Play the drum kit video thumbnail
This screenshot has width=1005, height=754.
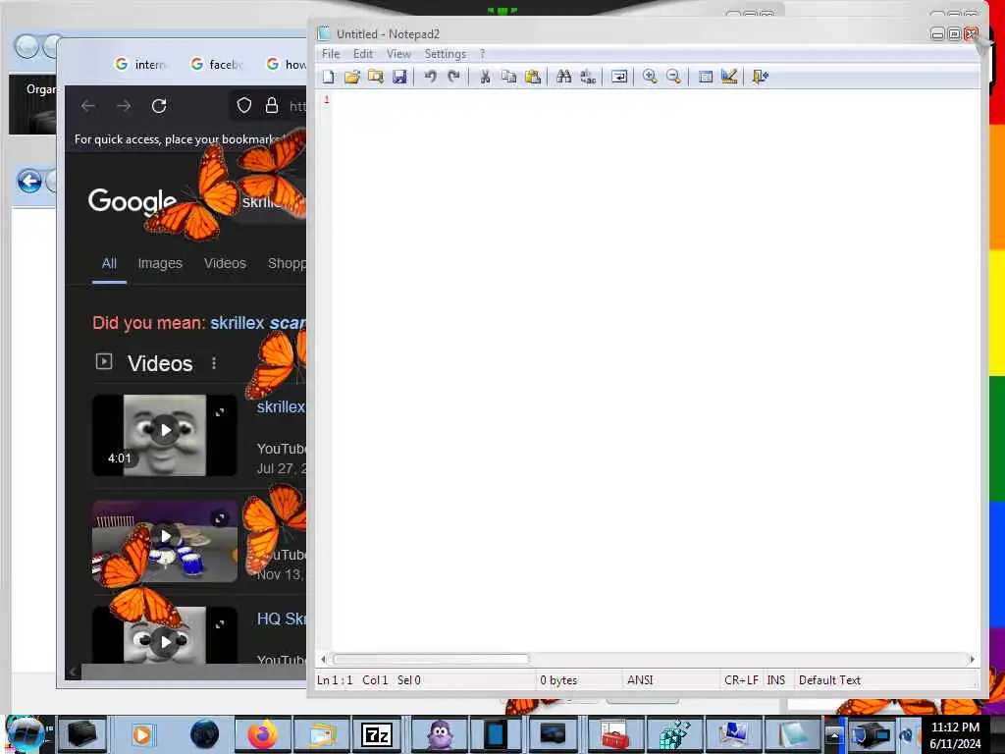[165, 542]
